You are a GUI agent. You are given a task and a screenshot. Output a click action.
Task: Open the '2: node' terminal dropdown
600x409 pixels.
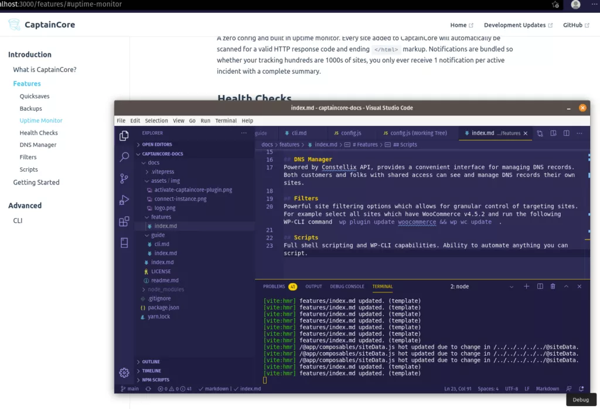(x=481, y=287)
